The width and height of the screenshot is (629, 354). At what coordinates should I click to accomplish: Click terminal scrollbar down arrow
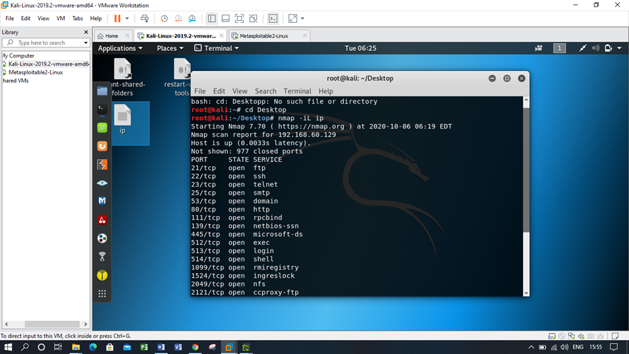527,293
